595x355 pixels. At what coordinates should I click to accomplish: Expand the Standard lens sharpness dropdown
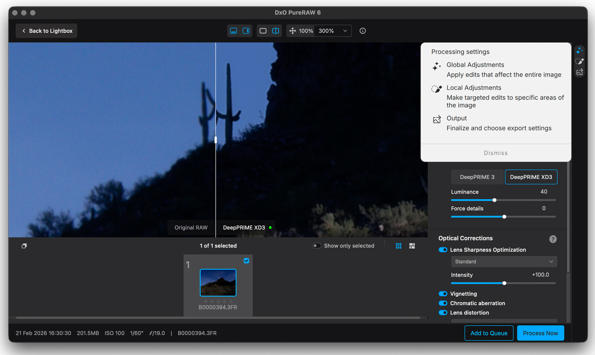tap(504, 262)
